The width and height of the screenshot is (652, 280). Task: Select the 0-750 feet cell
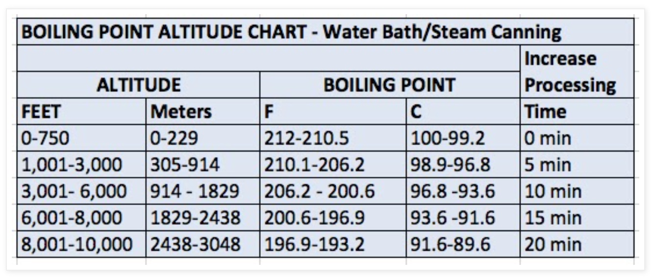(81, 138)
